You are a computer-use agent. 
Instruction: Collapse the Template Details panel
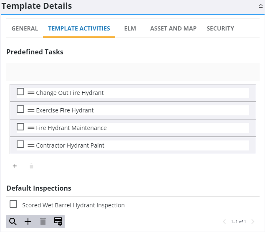pos(260,6)
